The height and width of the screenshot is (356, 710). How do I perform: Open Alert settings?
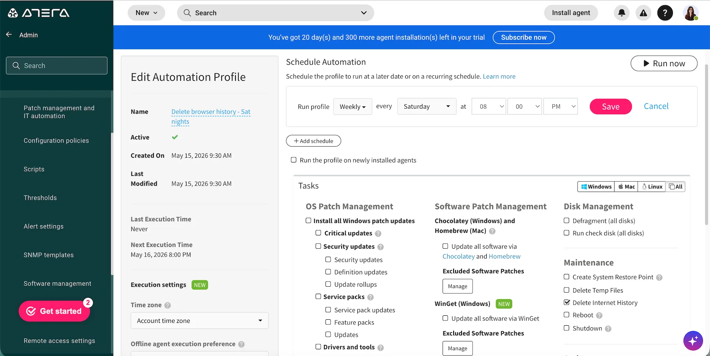point(43,226)
